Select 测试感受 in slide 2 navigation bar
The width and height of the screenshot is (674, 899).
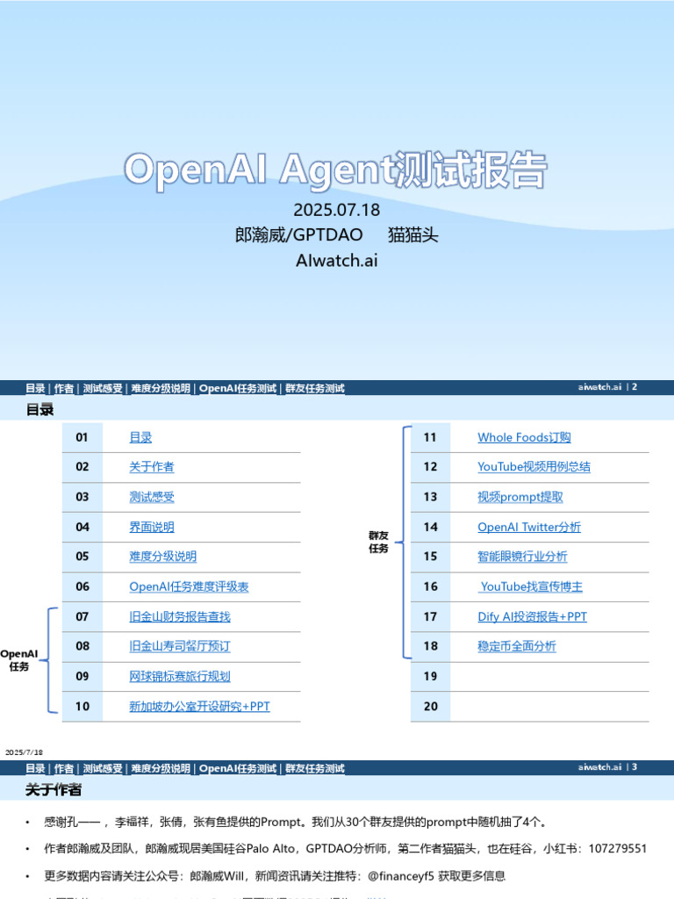pyautogui.click(x=103, y=388)
